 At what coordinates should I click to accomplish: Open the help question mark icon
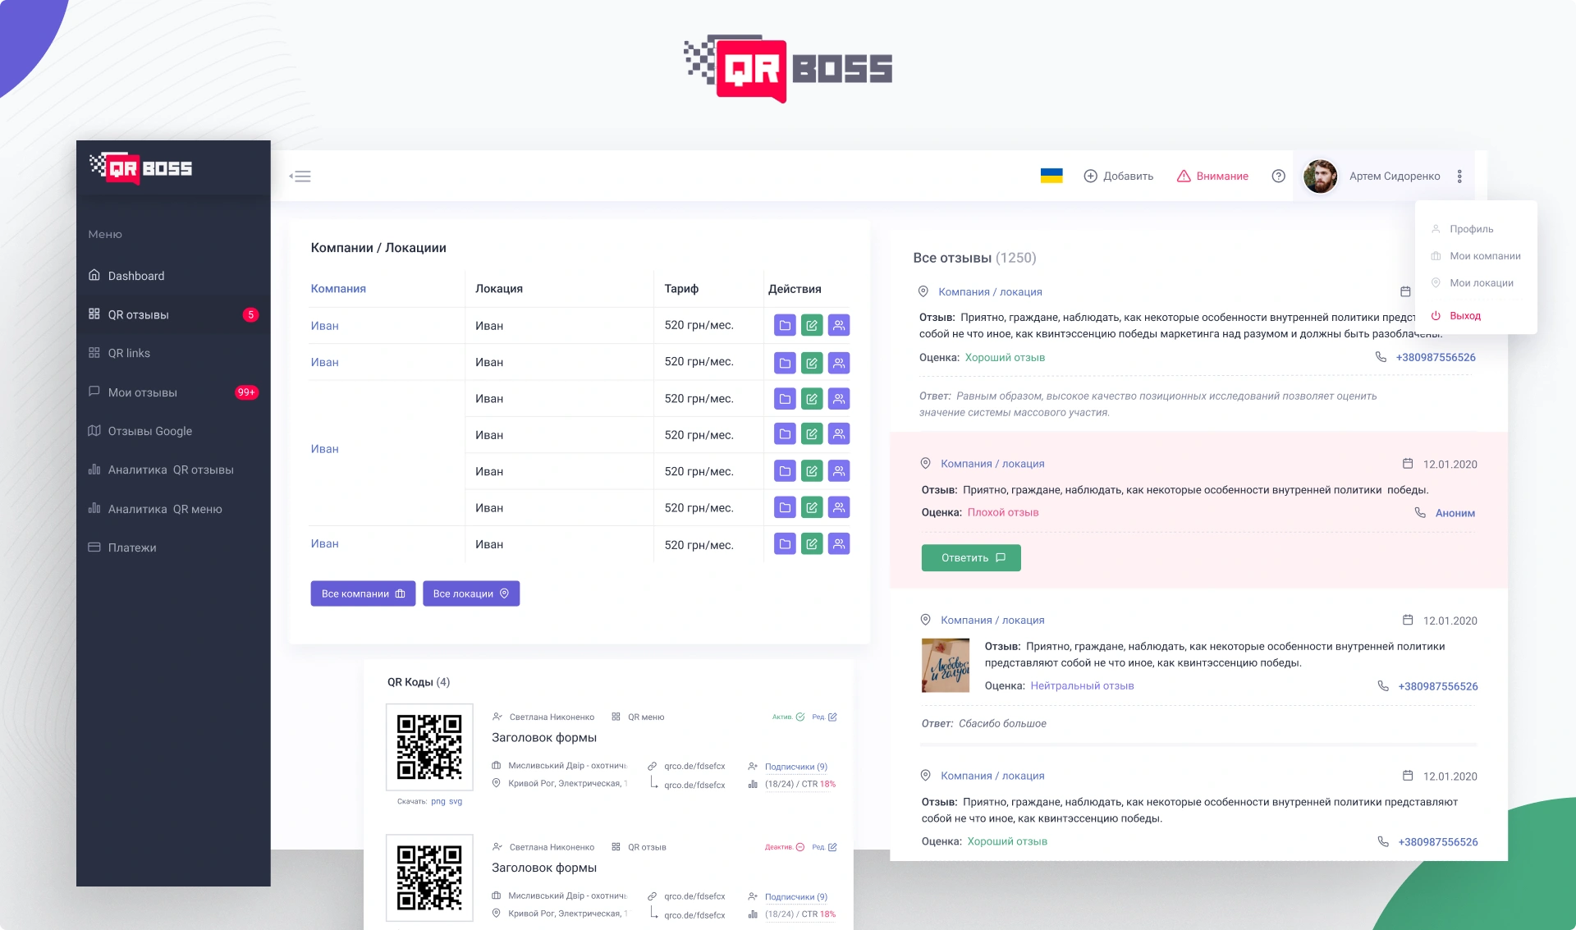click(1278, 176)
